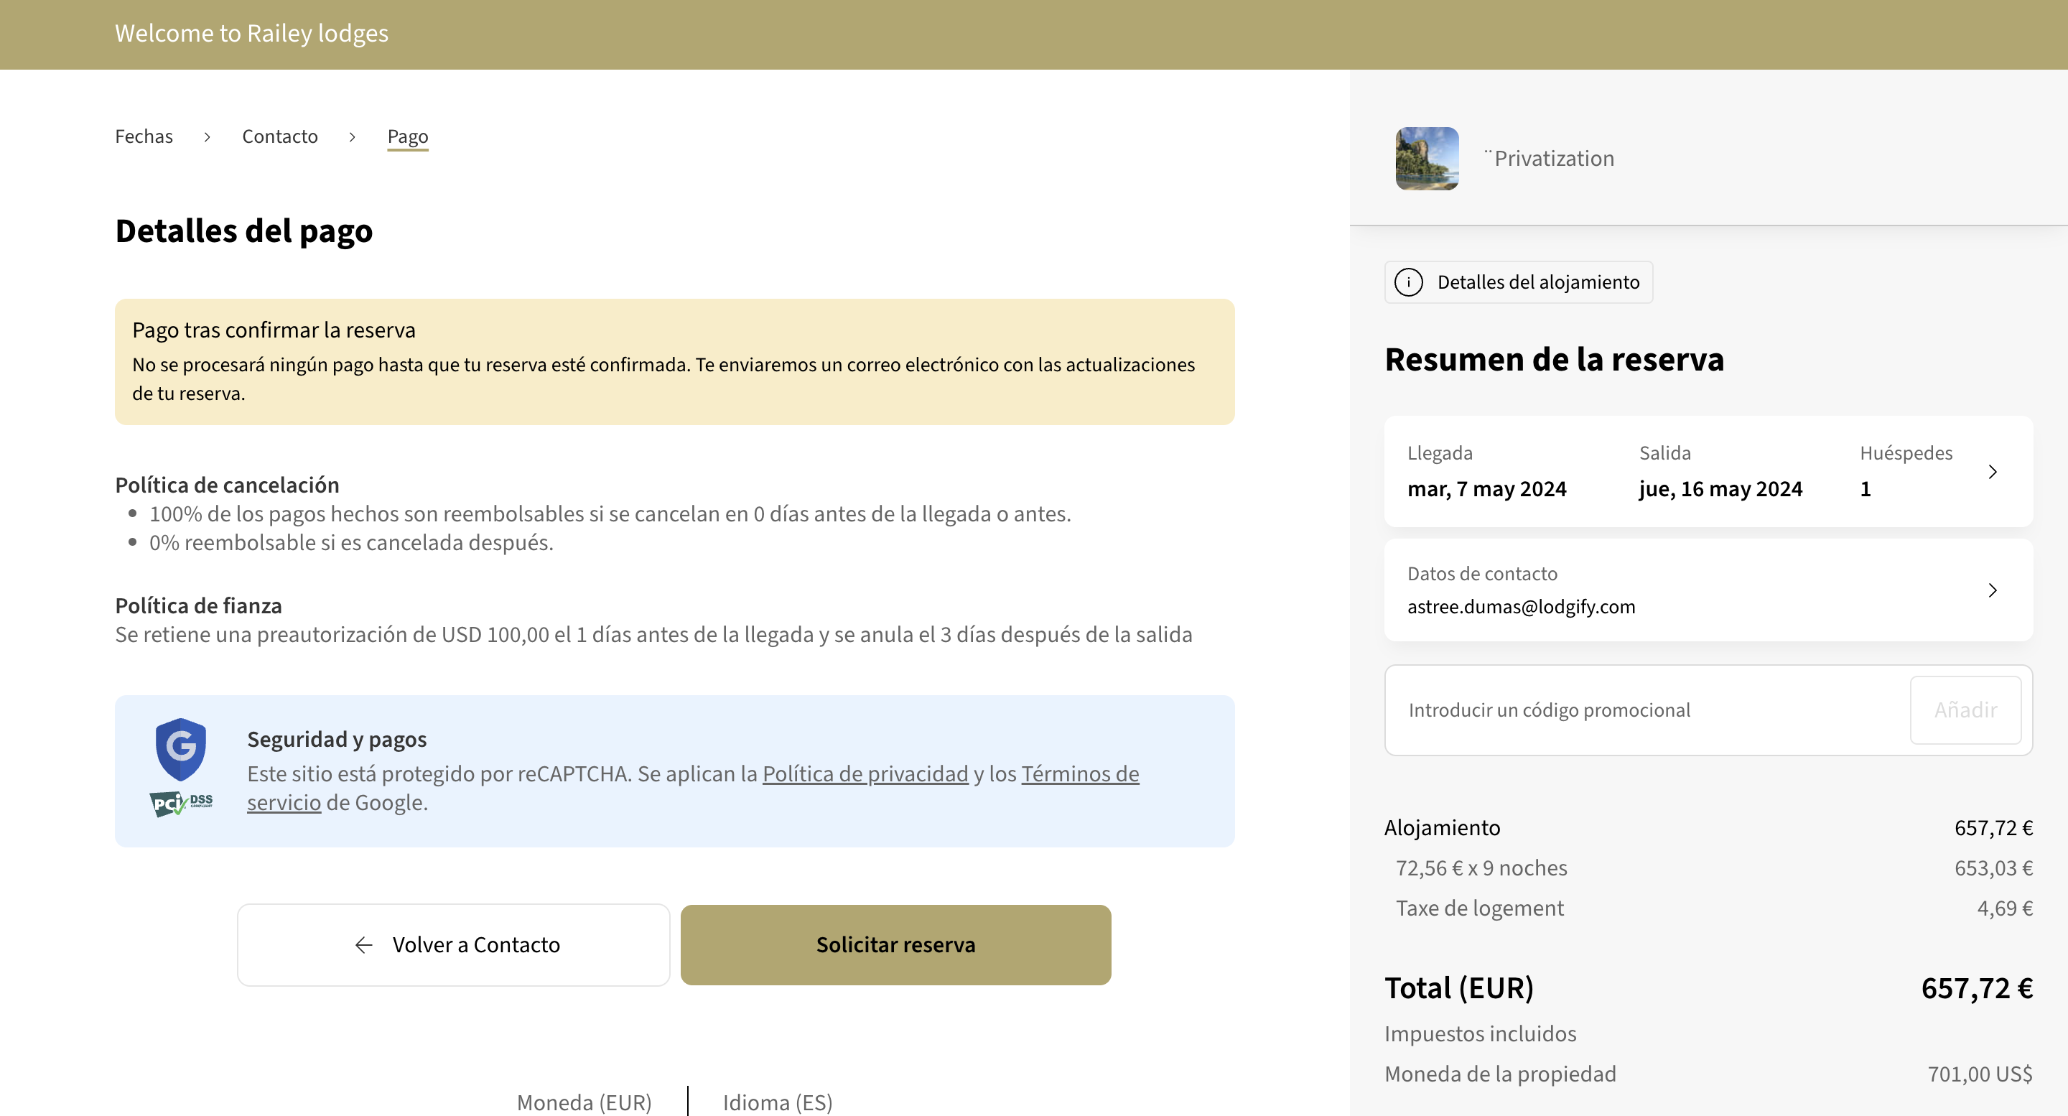Image resolution: width=2068 pixels, height=1116 pixels.
Task: Click the back arrow inside Volver a Contacto
Action: coord(365,945)
